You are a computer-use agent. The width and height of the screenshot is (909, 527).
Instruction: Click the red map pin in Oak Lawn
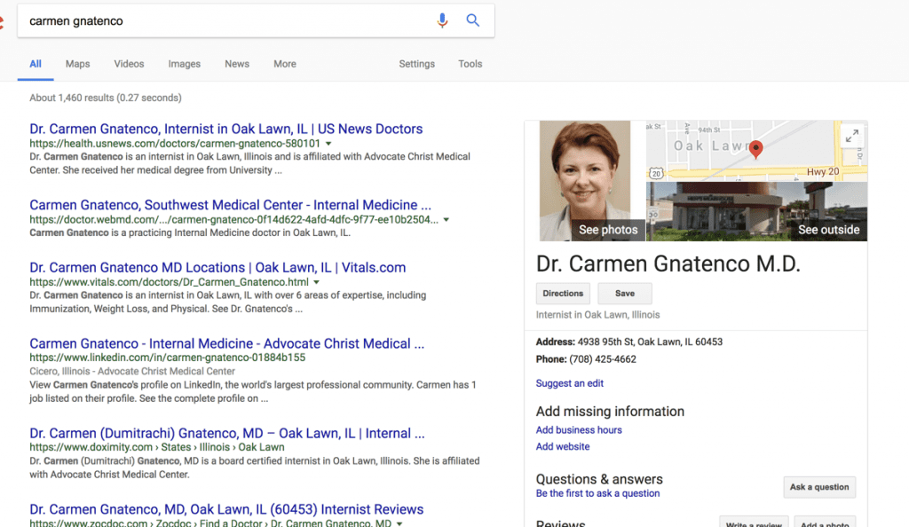click(x=755, y=149)
